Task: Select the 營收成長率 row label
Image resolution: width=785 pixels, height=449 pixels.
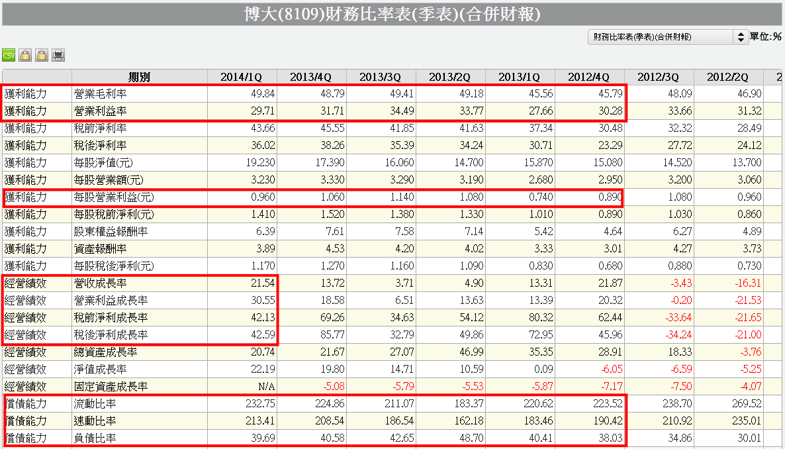Action: pos(100,283)
